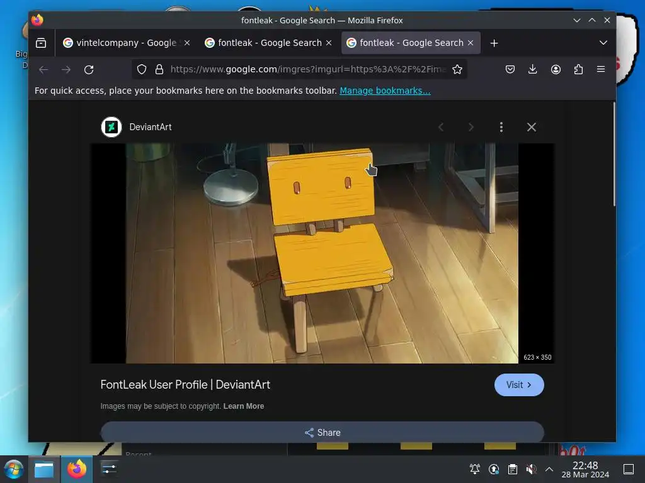Click the 623 × 350 size label
This screenshot has height=483, width=645.
pos(537,357)
